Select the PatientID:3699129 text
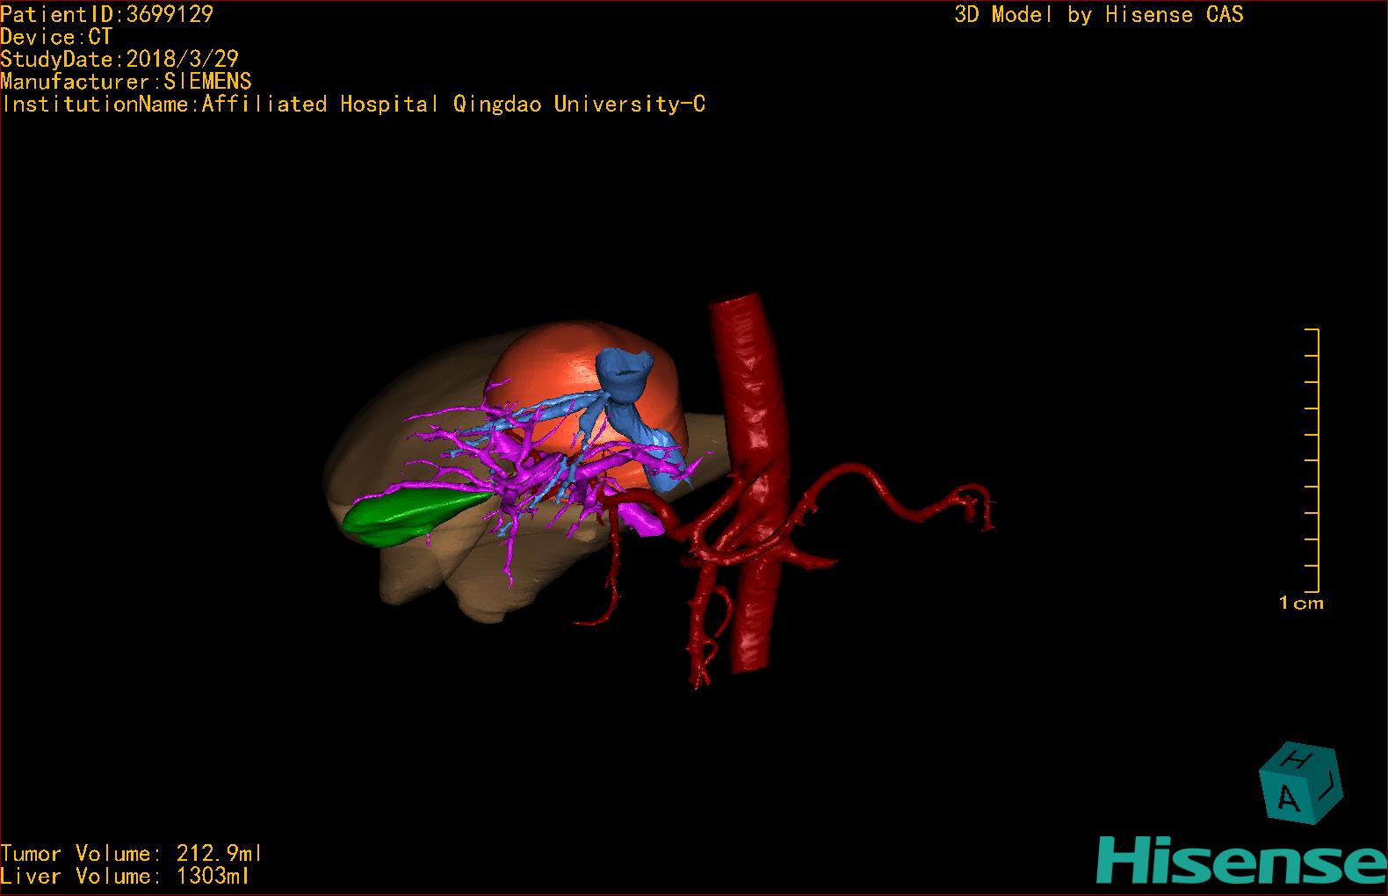 coord(107,14)
